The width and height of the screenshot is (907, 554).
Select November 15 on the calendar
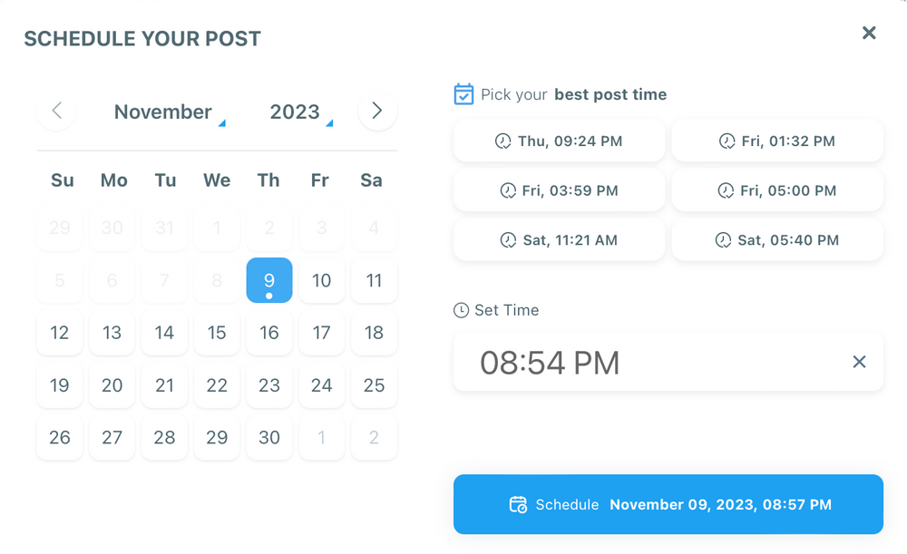pyautogui.click(x=217, y=333)
